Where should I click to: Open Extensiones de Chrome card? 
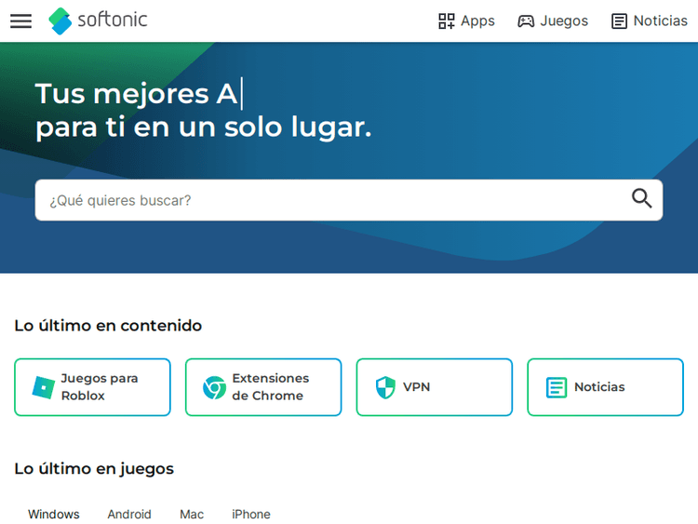coord(270,387)
